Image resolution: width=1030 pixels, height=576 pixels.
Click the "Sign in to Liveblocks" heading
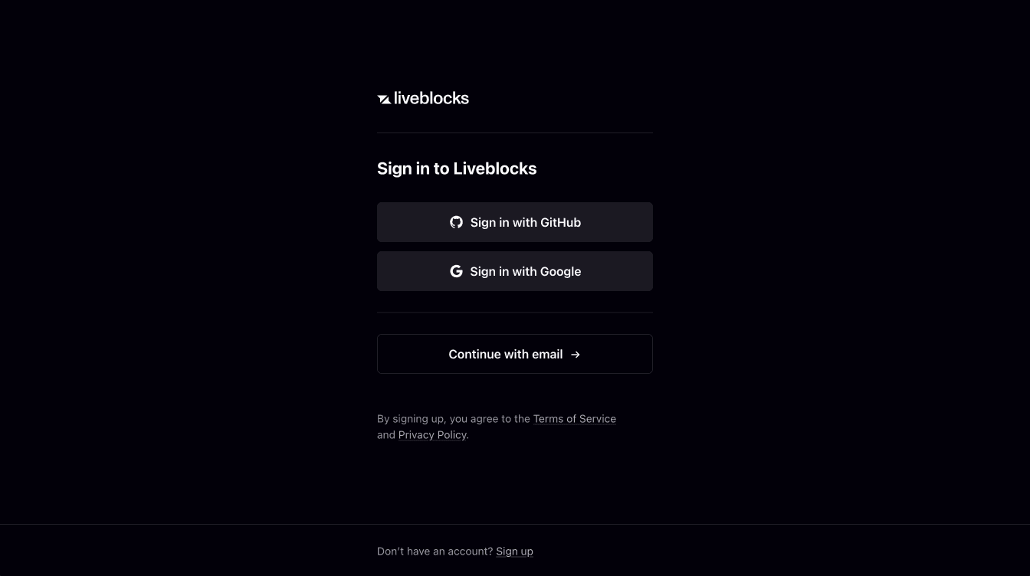(457, 169)
